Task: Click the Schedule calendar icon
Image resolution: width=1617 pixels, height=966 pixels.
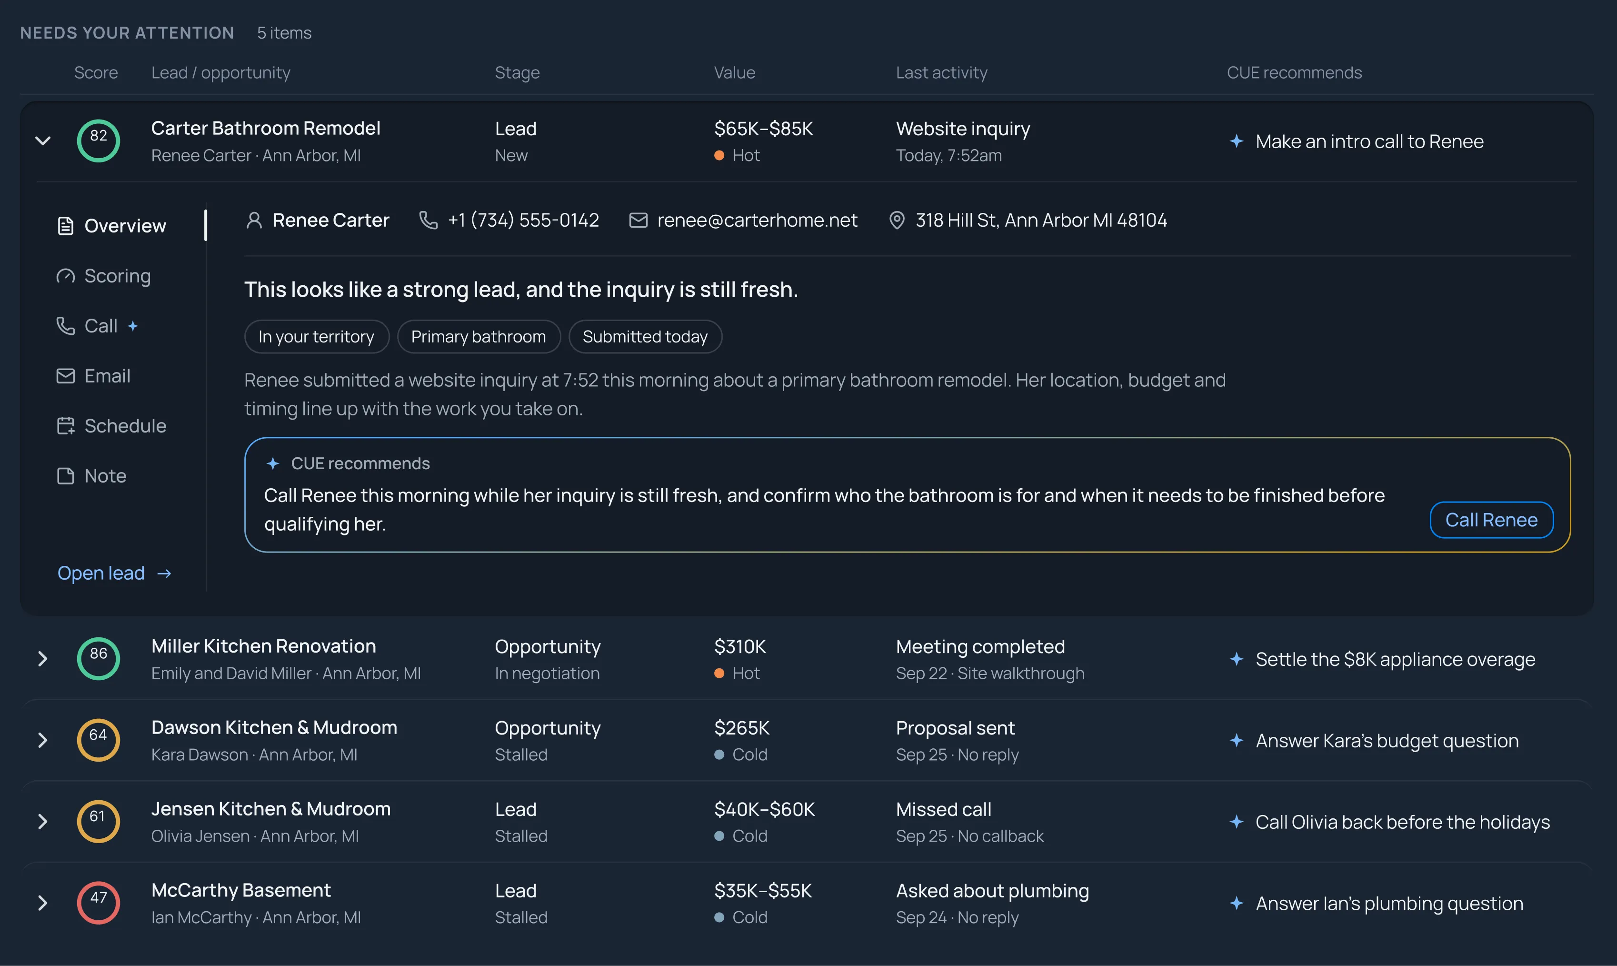Action: [x=66, y=426]
